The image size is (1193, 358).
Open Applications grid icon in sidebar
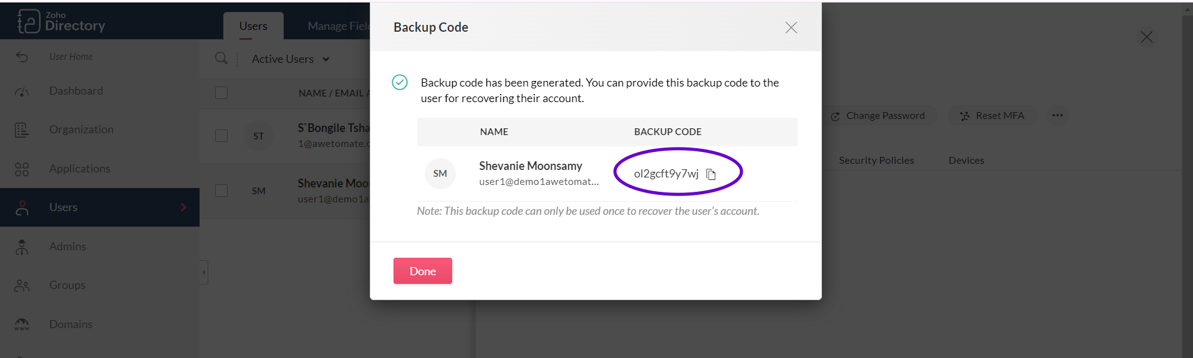[x=22, y=169]
